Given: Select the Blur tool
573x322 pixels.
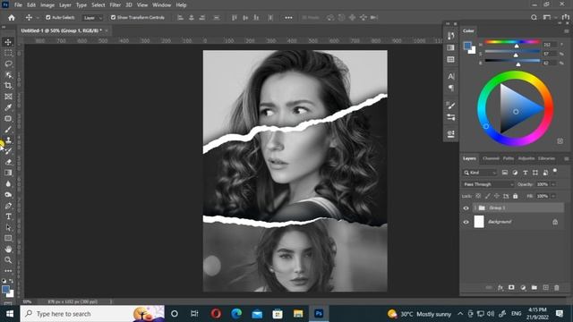Looking at the screenshot, I should point(8,183).
